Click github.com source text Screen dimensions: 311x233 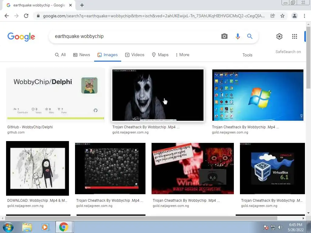tap(16, 132)
